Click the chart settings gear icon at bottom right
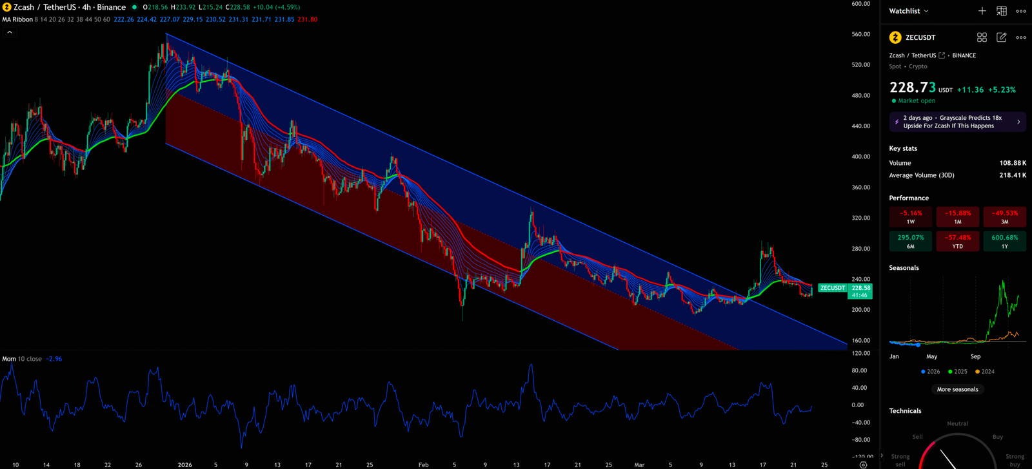 863,464
